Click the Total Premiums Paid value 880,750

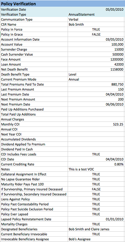96,85
